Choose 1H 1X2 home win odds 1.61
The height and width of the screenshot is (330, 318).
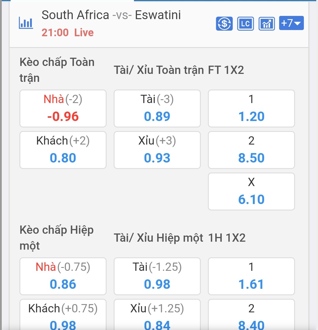251,276
